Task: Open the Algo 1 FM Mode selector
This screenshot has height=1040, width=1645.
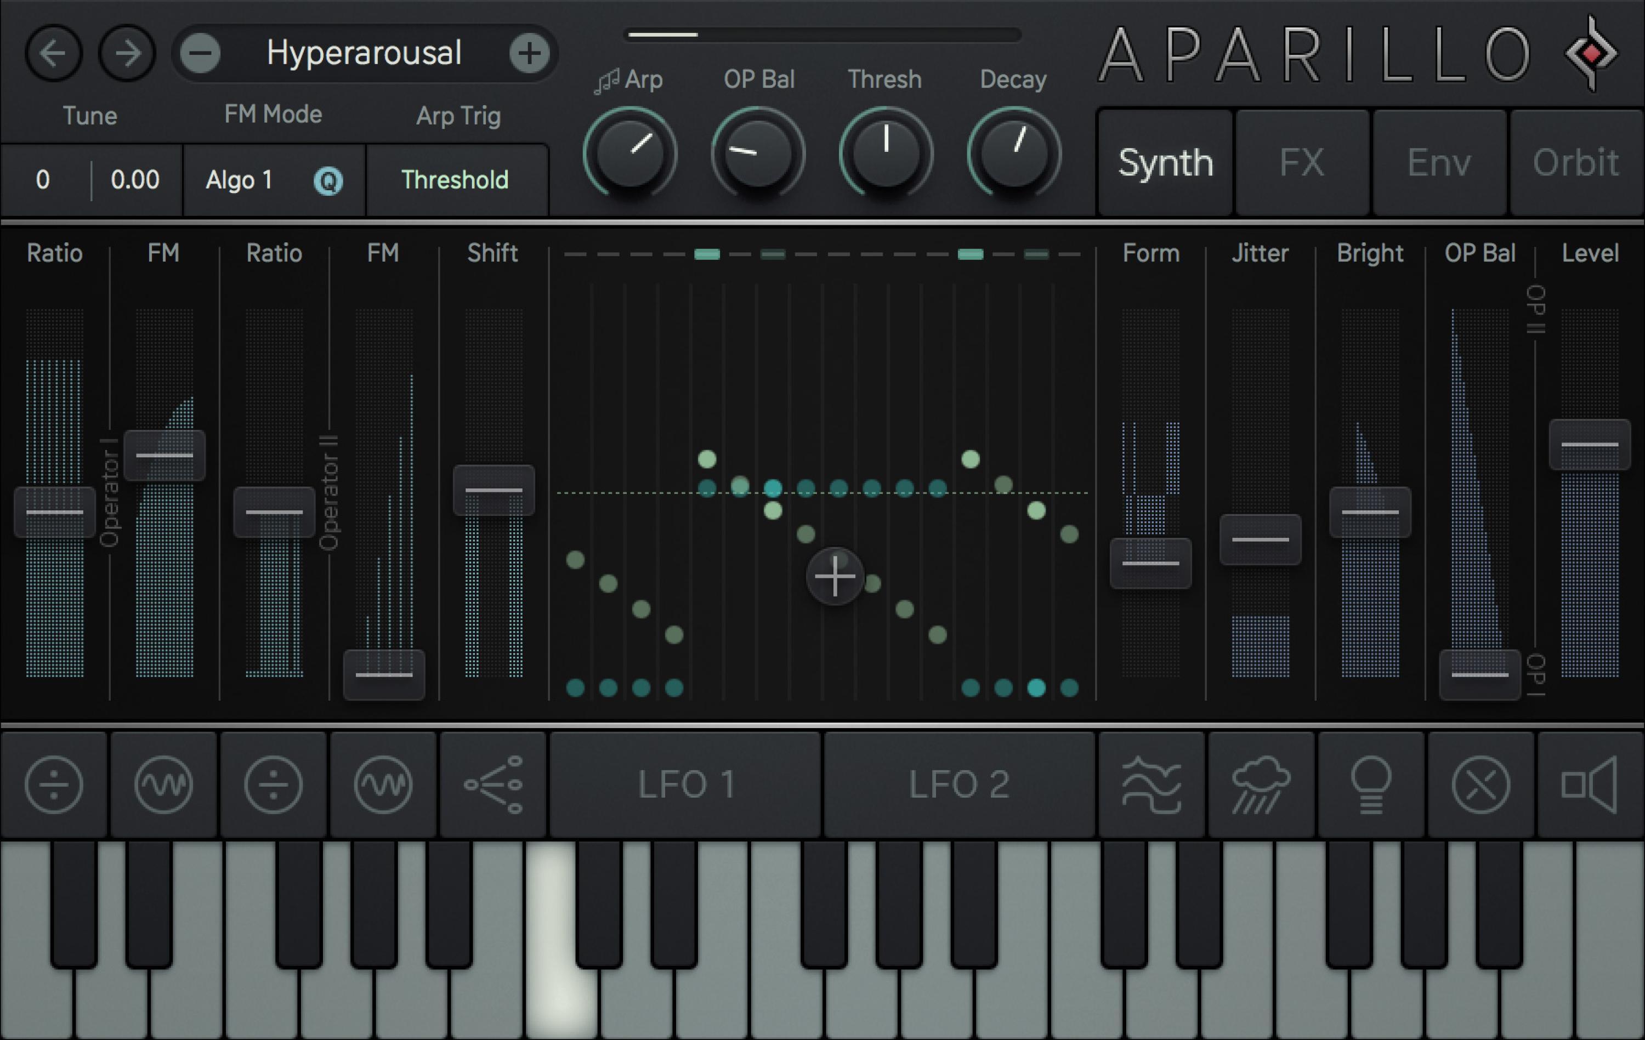Action: [238, 180]
